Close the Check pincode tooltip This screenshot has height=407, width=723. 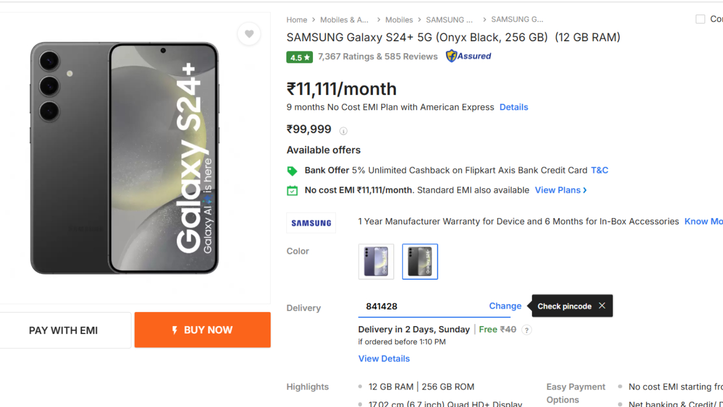(x=602, y=306)
